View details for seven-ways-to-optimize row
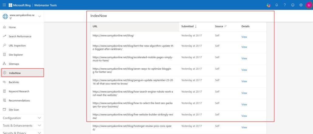This screenshot has width=313, height=134. pyautogui.click(x=244, y=70)
